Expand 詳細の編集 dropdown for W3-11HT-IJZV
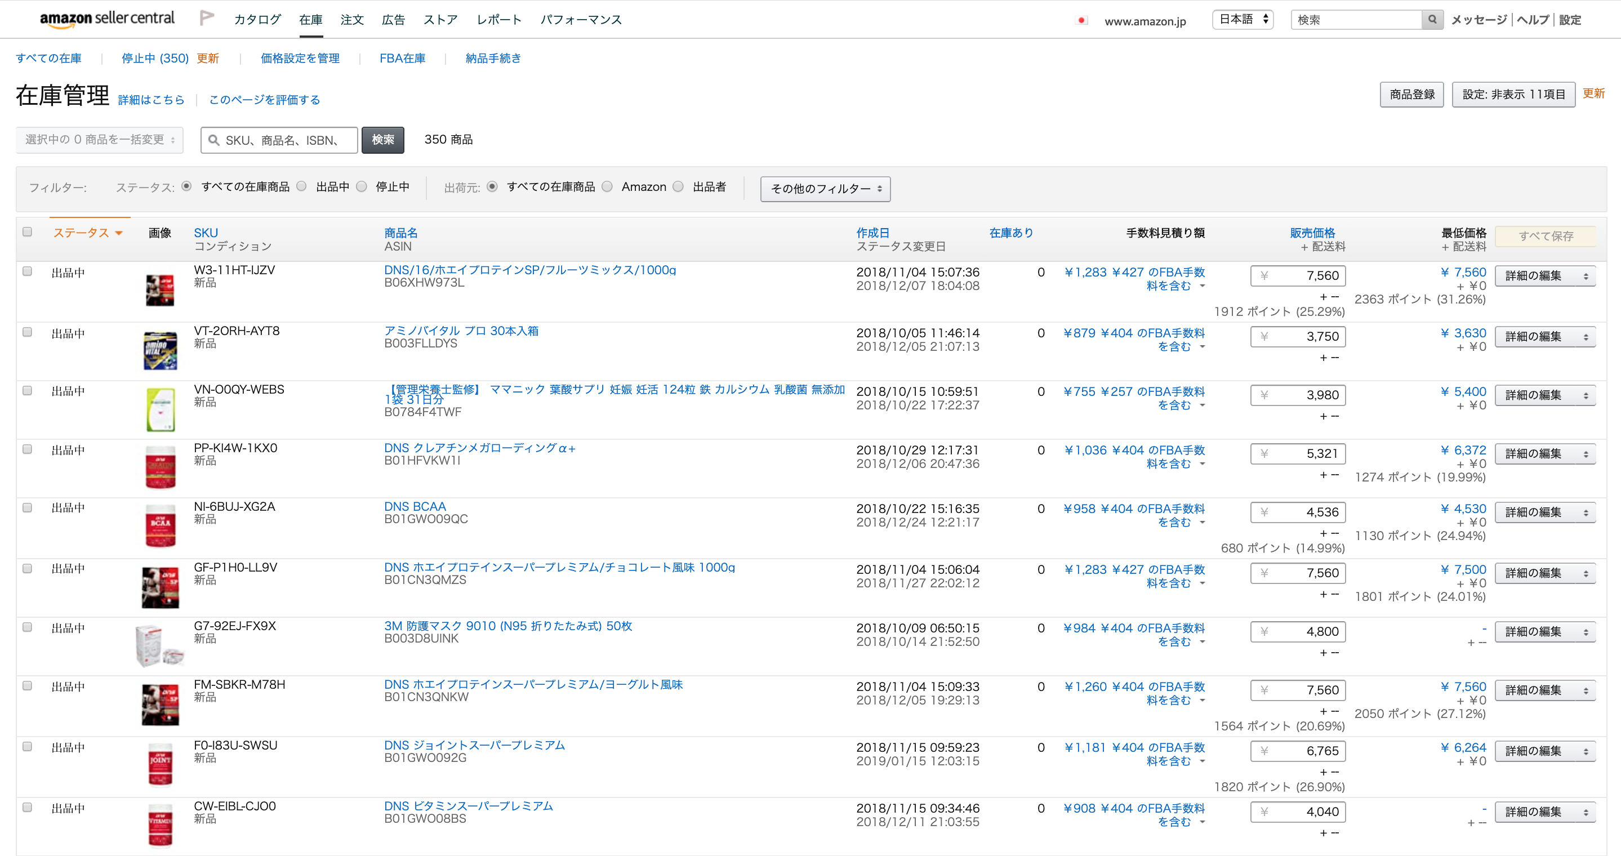The width and height of the screenshot is (1621, 856). pyautogui.click(x=1586, y=276)
